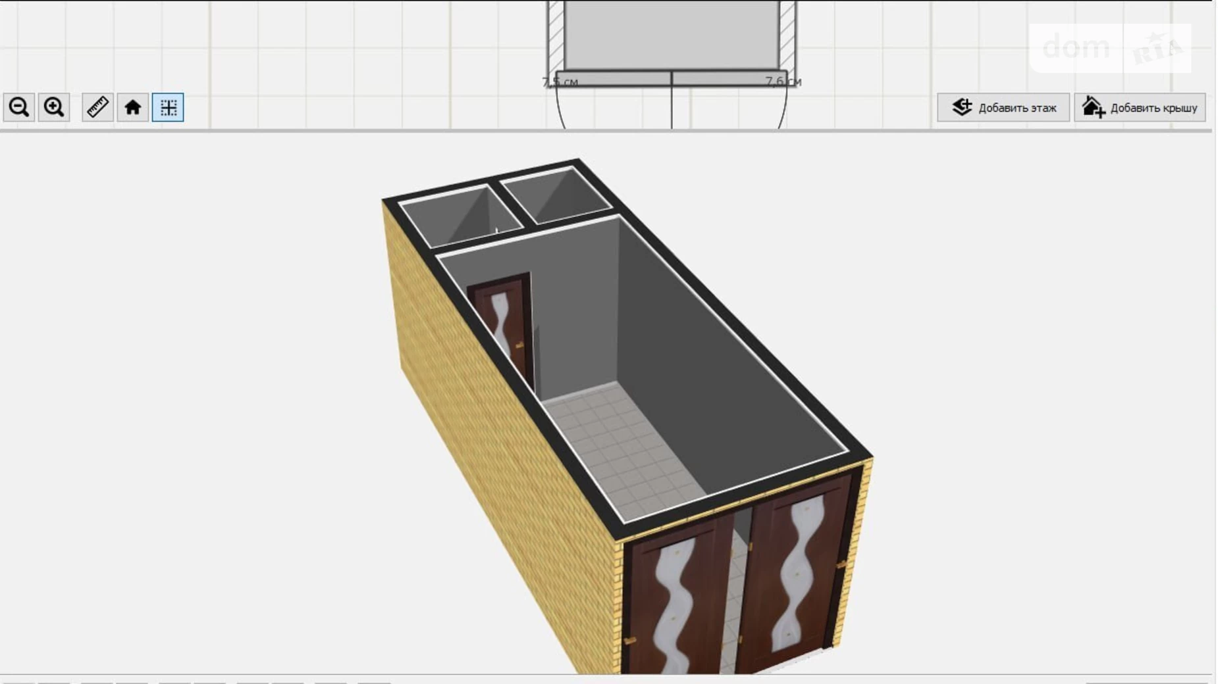Select the right front door in 3D view
This screenshot has width=1218, height=684.
(797, 572)
